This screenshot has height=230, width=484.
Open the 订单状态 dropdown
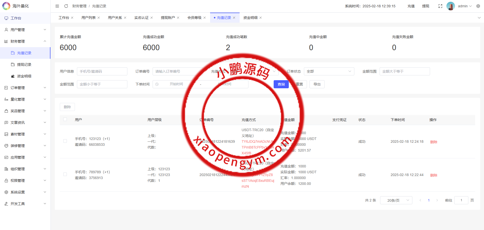pos(329,71)
